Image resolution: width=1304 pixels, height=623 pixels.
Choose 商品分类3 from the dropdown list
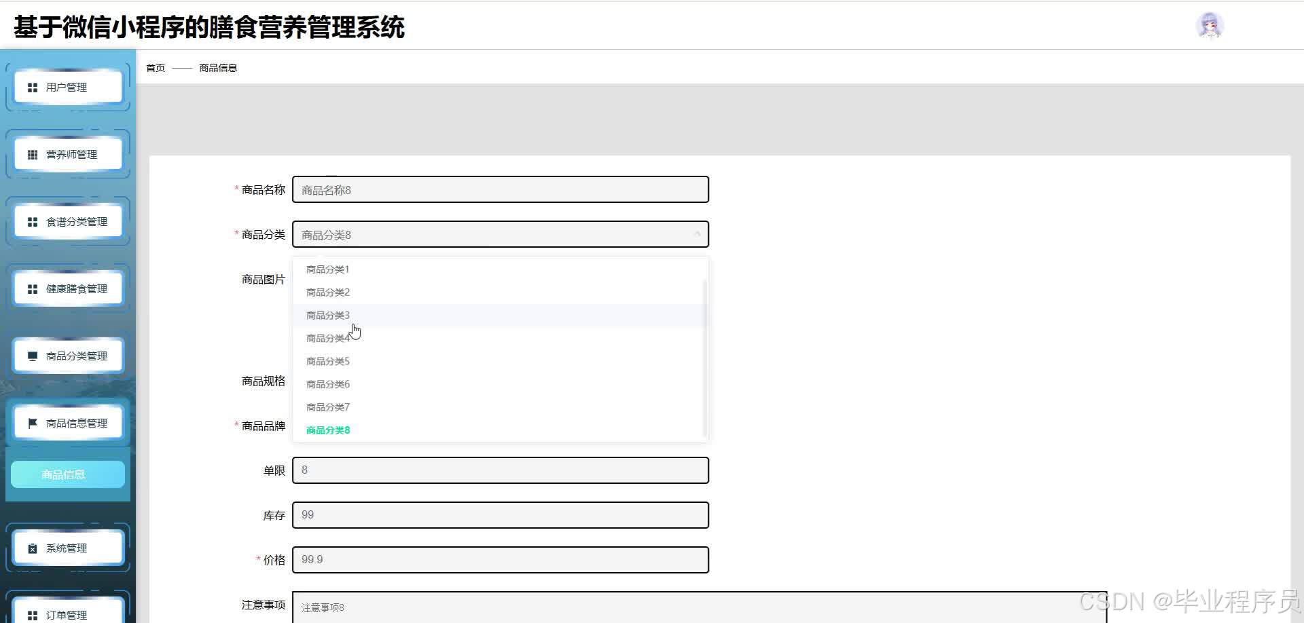(501, 316)
